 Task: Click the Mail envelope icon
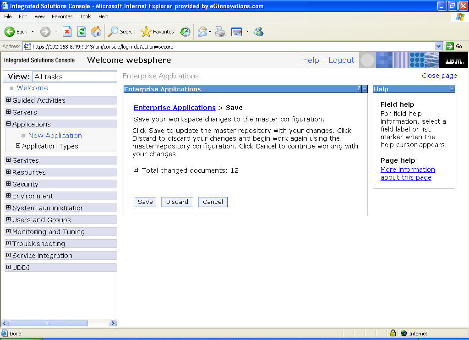click(x=202, y=32)
